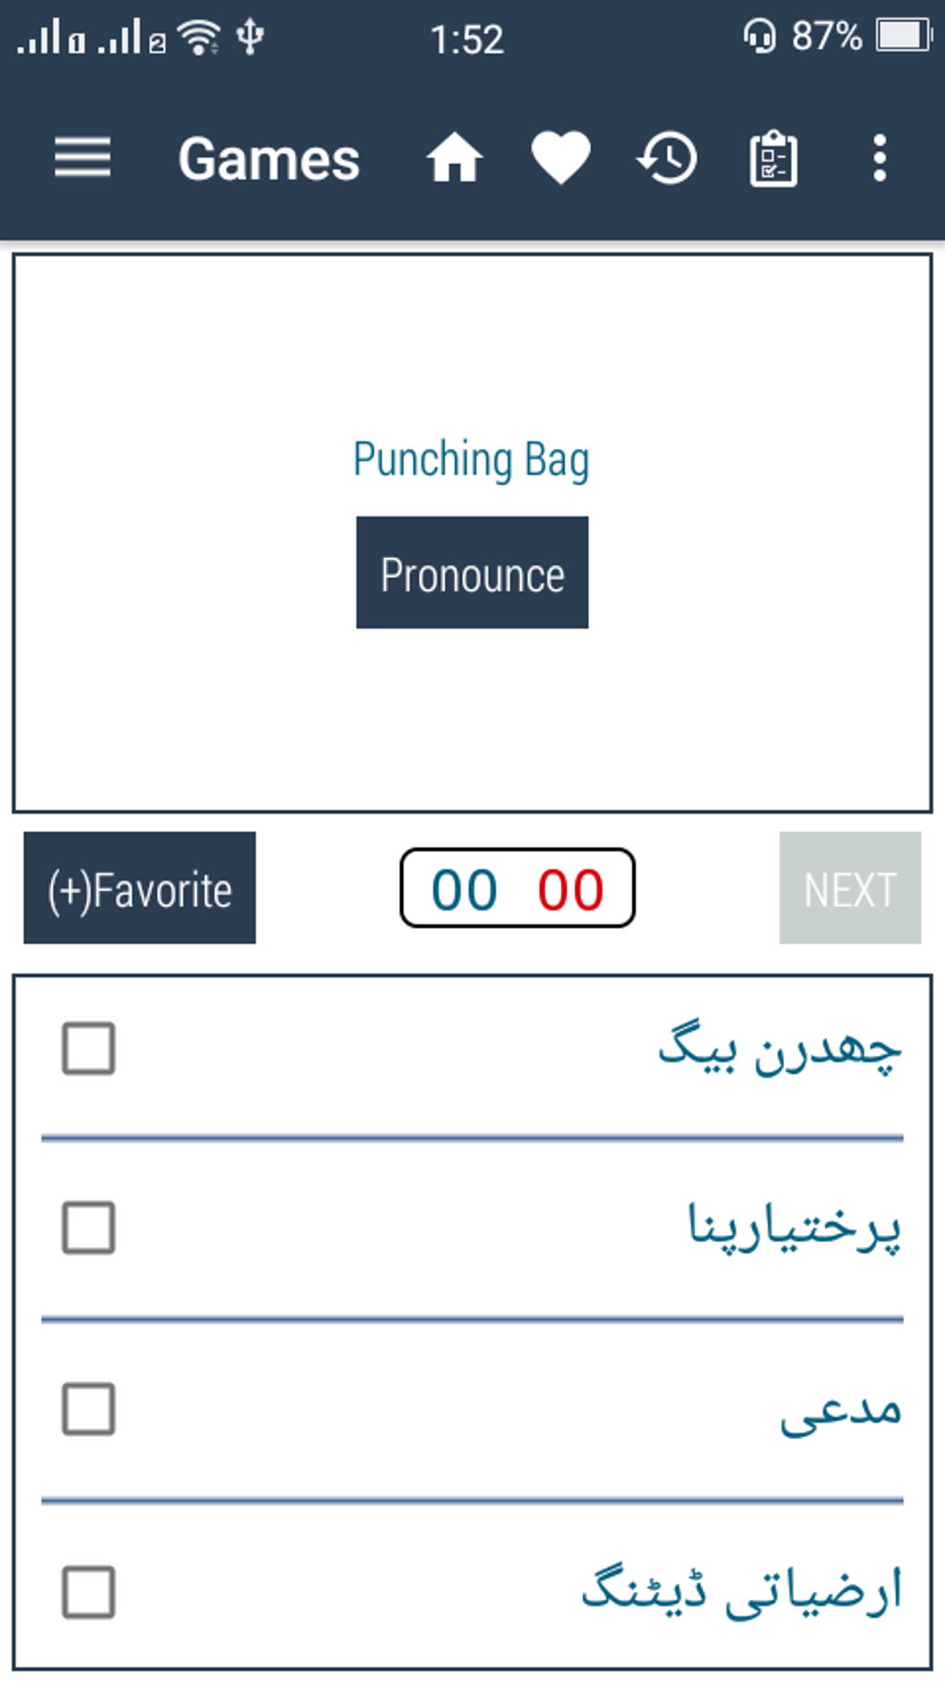
Task: Open the quiz clipboard icon
Action: 774,159
